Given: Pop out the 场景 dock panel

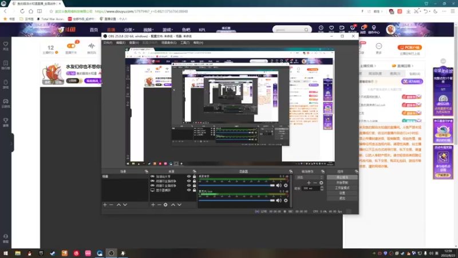Looking at the screenshot, I should tap(147, 171).
